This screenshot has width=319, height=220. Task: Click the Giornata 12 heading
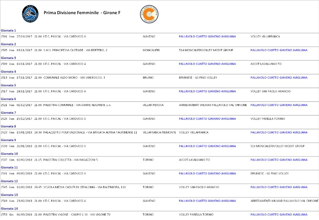[x=9, y=181]
